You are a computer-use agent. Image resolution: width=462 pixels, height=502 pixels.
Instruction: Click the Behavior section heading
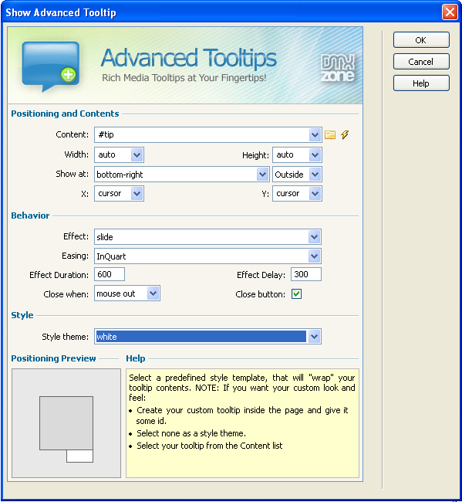30,215
